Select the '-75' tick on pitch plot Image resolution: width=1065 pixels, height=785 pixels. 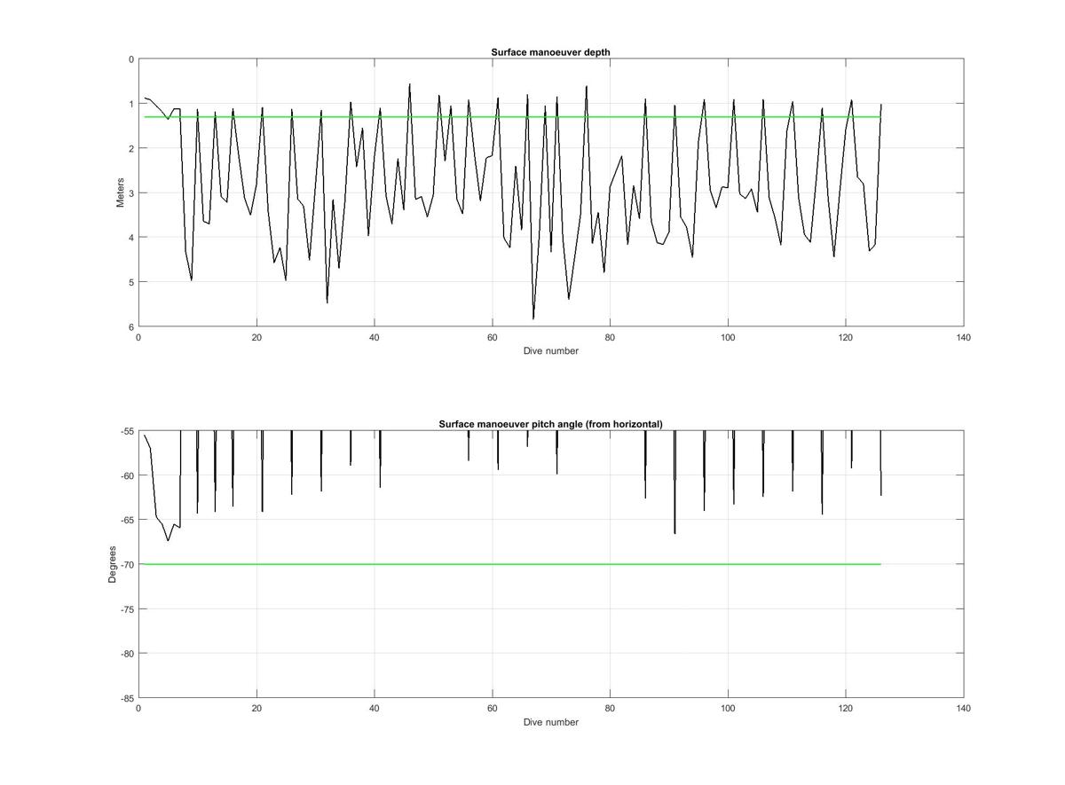tap(126, 609)
